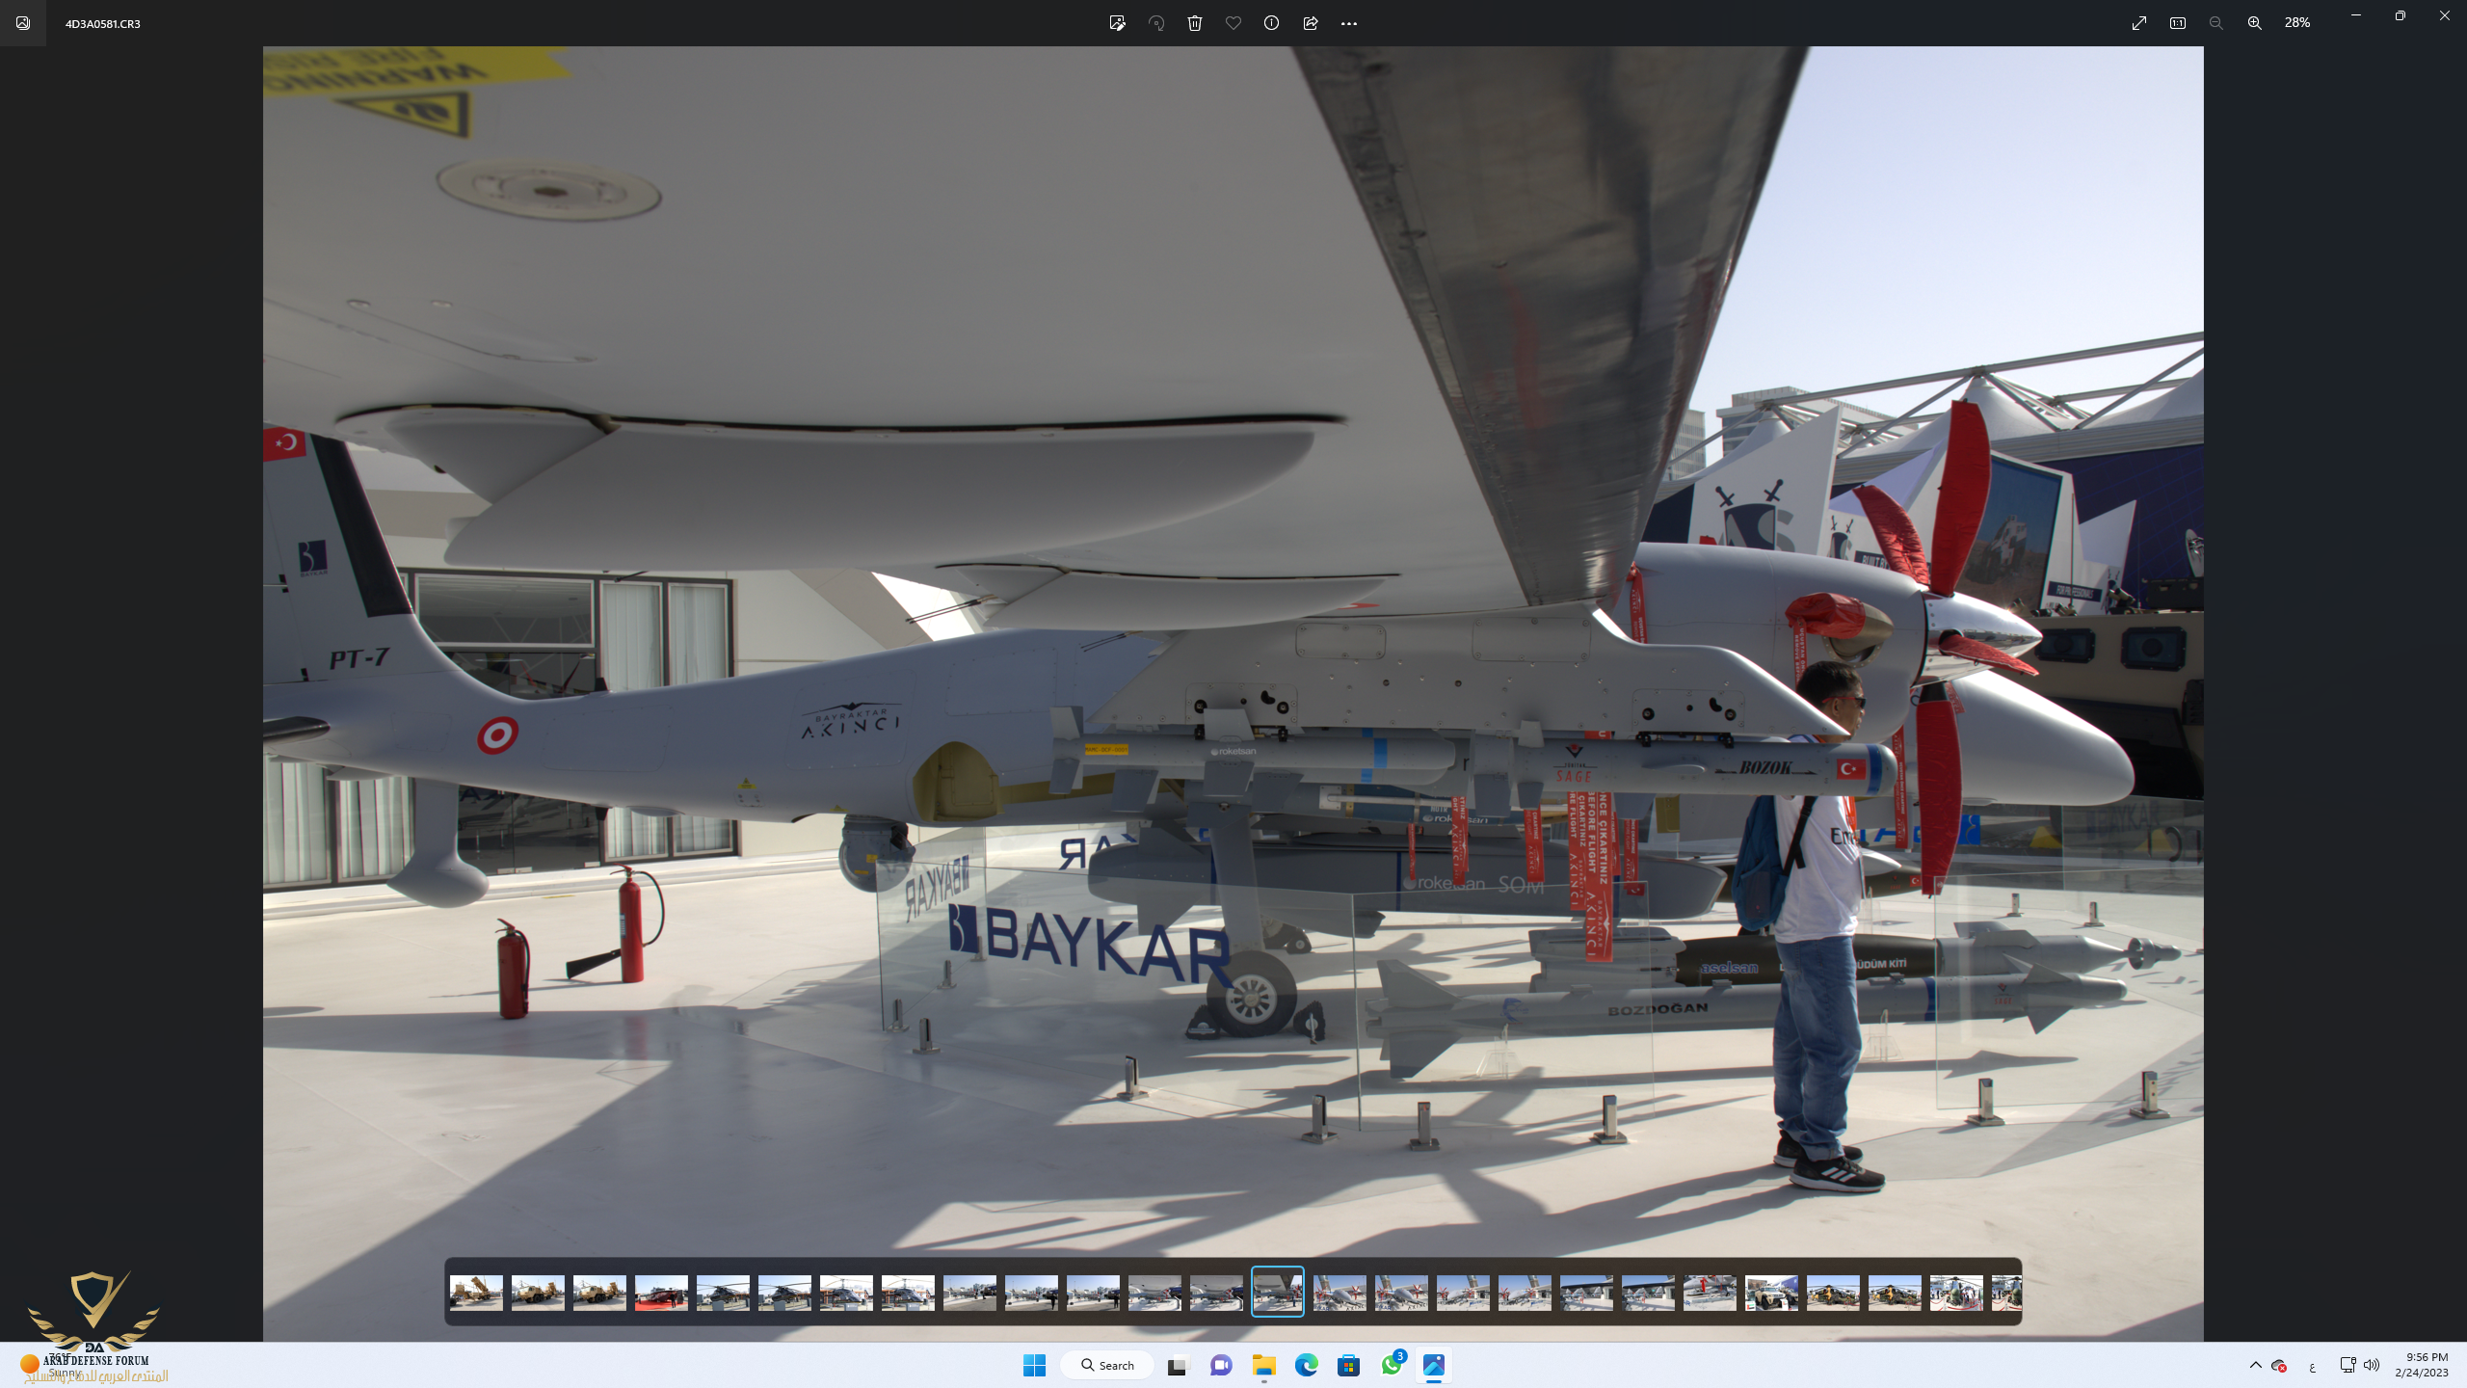Select the first filmstrip thumbnail with raised missile launcher
The height and width of the screenshot is (1388, 2467).
pyautogui.click(x=476, y=1293)
